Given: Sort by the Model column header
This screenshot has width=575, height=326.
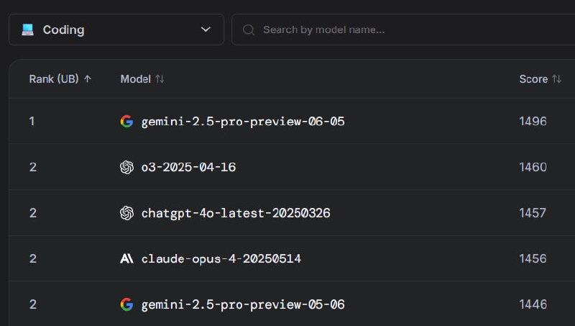Looking at the screenshot, I should click(x=142, y=79).
